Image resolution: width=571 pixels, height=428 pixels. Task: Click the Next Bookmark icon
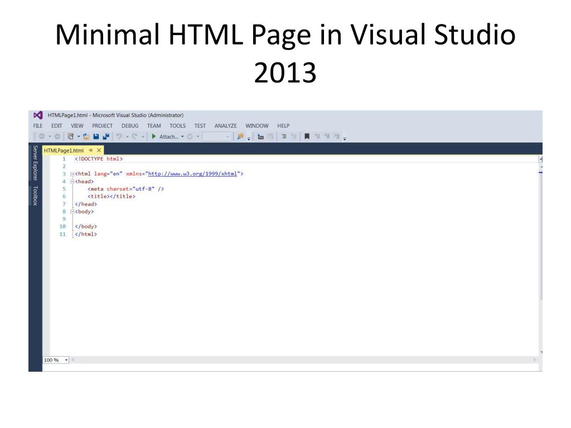point(327,137)
